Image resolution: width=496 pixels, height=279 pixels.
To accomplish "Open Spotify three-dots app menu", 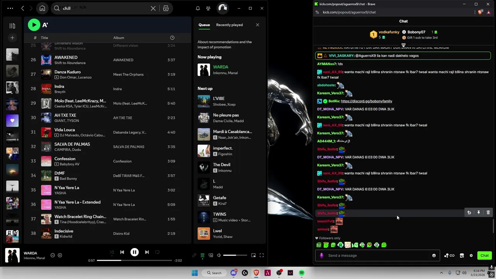I will [x=10, y=8].
